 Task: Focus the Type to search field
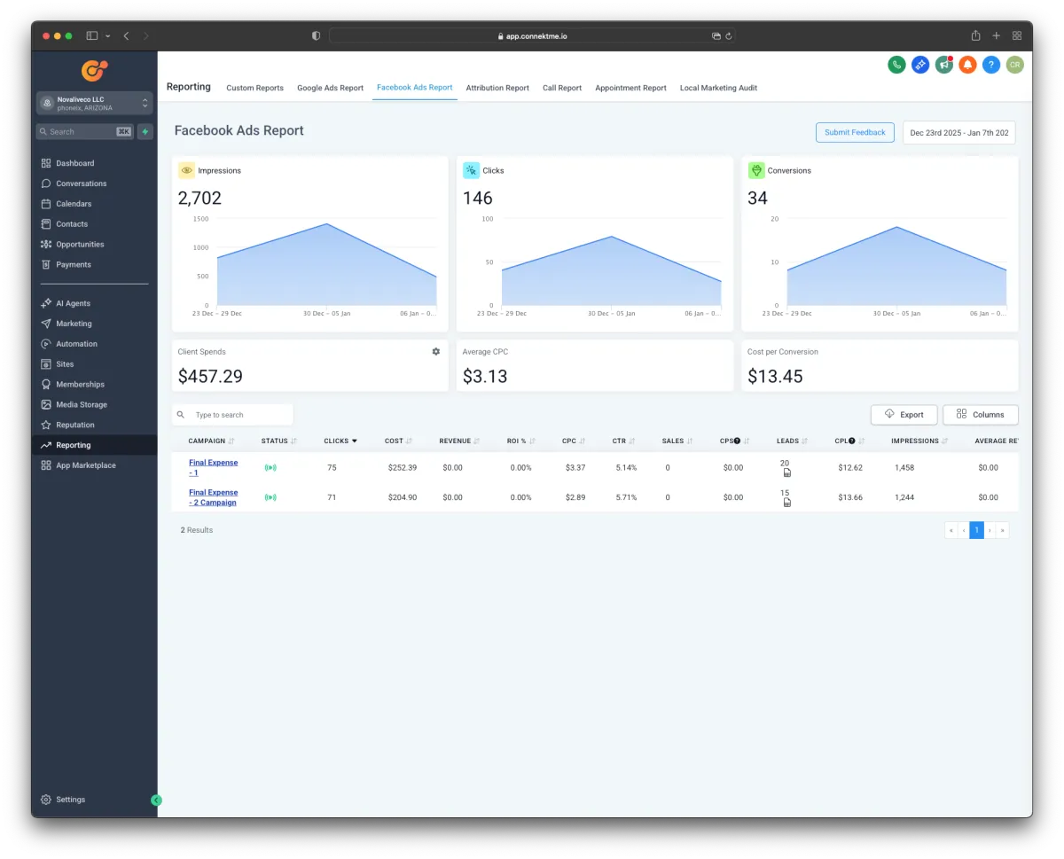(239, 415)
